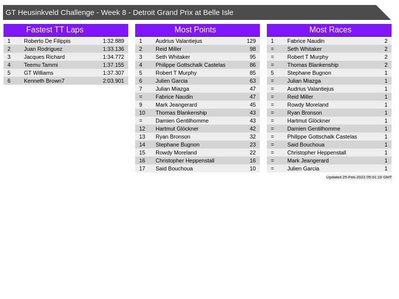Click Philippe Gottschalk Castelas in Most Points

coord(190,65)
